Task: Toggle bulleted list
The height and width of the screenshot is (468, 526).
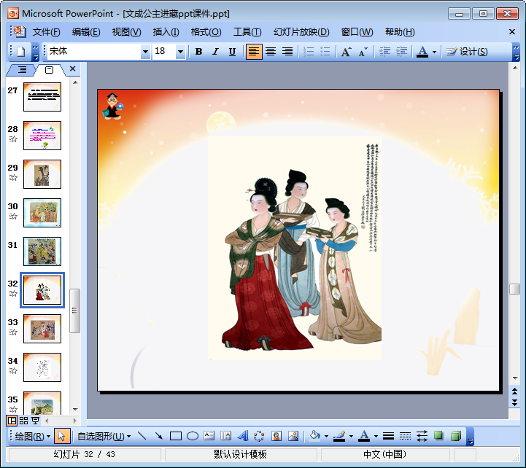Action: point(325,51)
